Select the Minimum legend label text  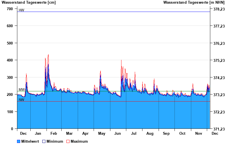click(55, 141)
